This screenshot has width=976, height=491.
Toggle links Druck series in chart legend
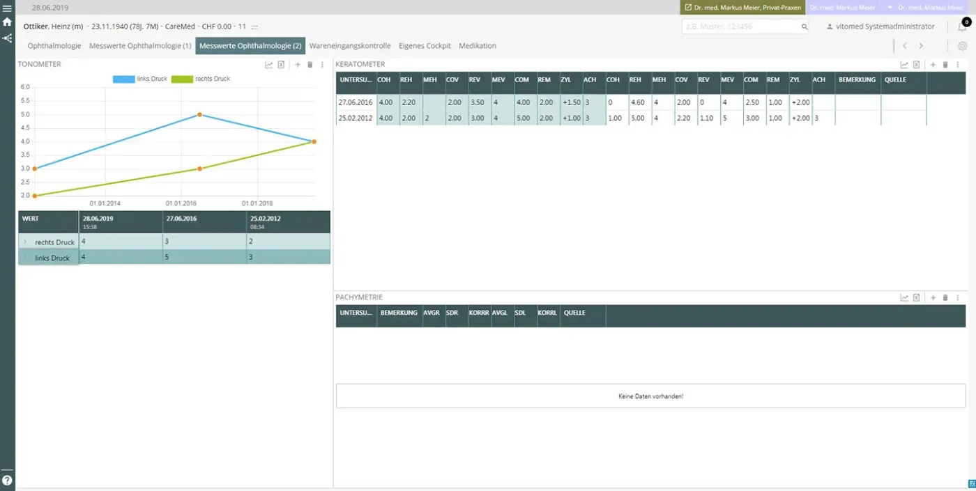point(140,79)
